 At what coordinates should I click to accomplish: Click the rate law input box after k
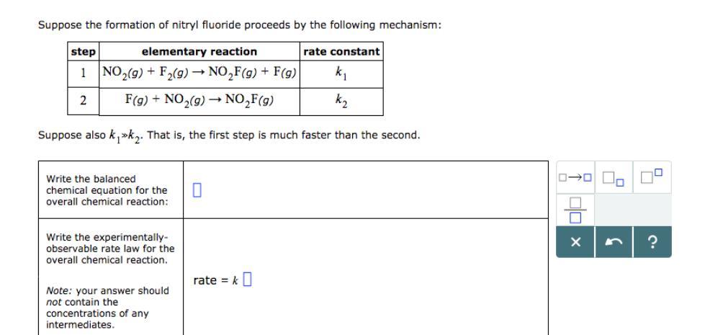click(x=248, y=280)
